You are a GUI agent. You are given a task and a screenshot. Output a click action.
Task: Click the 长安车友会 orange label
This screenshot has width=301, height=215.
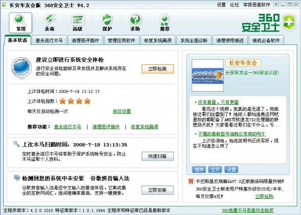pos(243,63)
